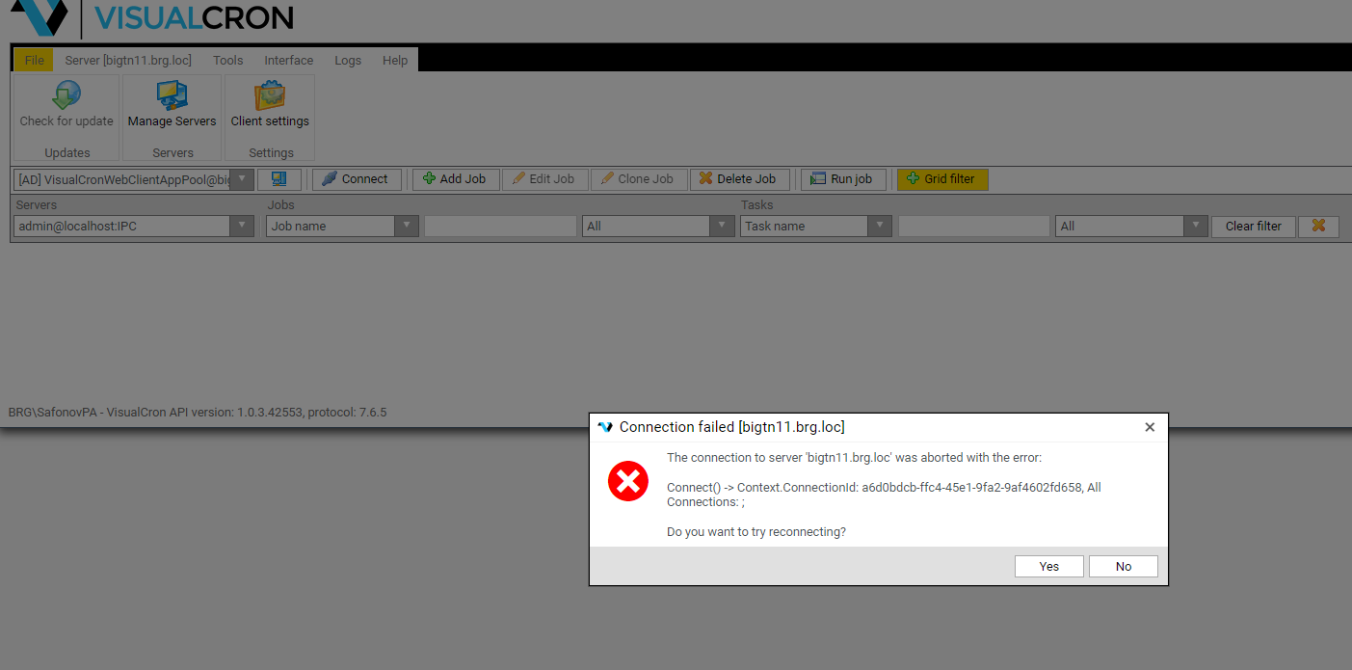Click the Clear filter button
1352x670 pixels.
tap(1253, 226)
